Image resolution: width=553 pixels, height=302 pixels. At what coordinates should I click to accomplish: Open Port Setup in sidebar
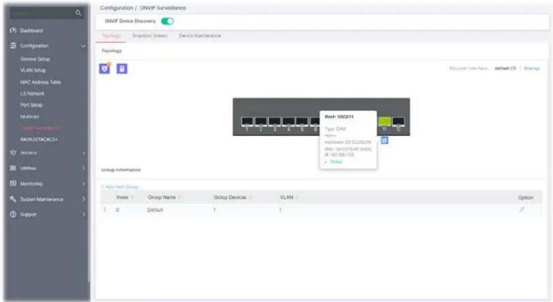(31, 105)
